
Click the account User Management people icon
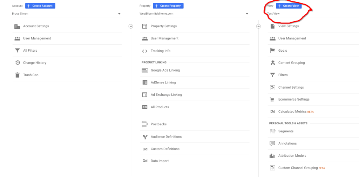point(17,38)
